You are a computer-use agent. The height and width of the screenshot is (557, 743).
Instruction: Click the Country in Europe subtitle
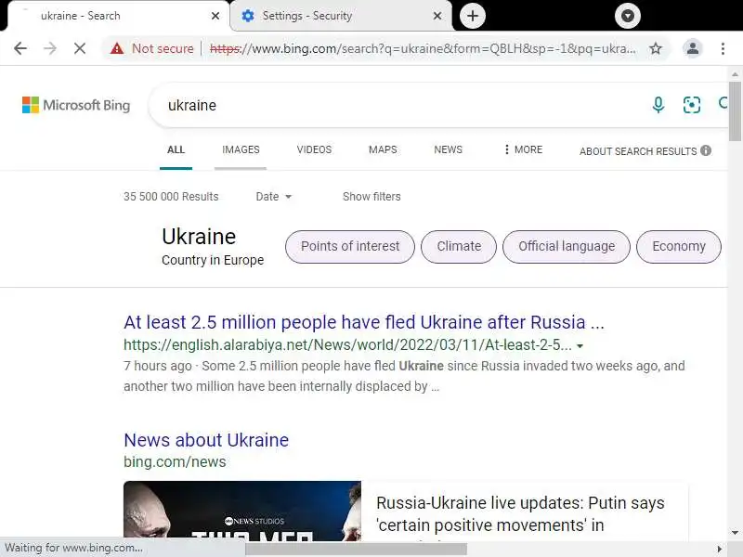click(x=213, y=260)
